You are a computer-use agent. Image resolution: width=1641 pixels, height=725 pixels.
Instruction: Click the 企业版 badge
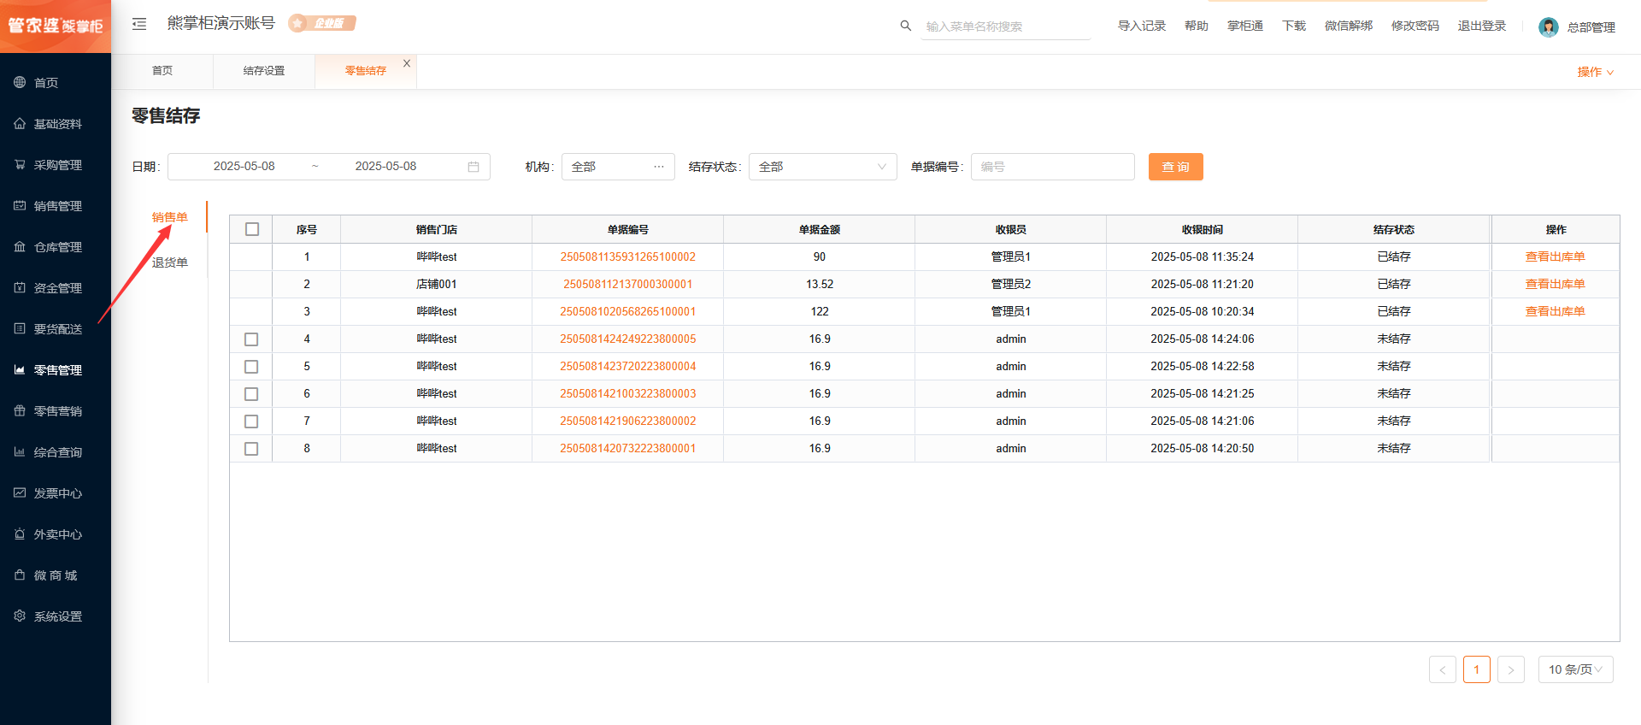coord(322,23)
